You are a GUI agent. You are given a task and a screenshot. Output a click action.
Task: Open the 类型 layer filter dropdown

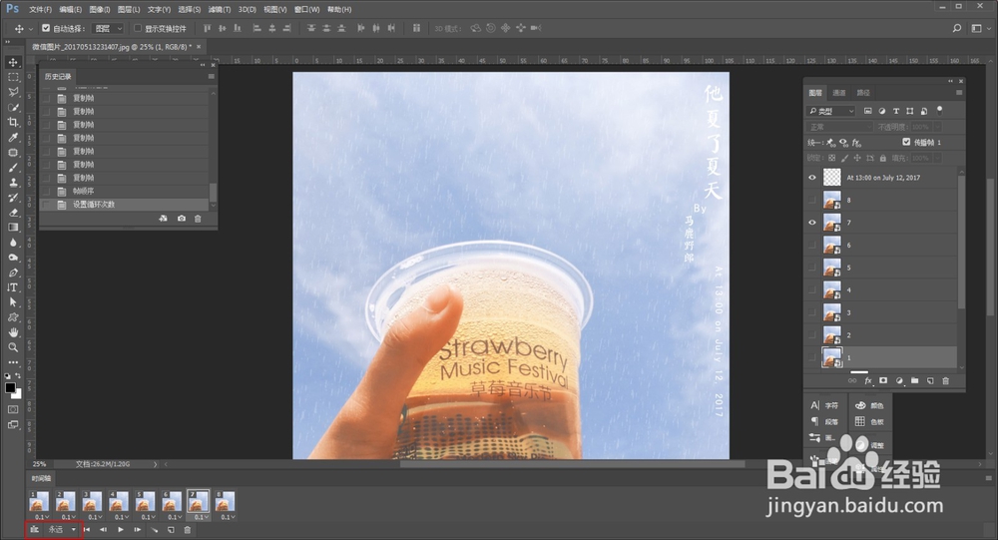pos(831,111)
